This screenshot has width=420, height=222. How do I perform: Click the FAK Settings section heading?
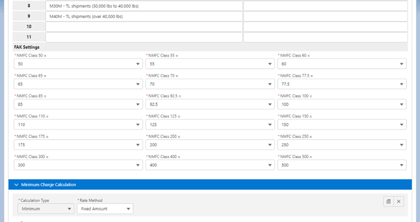[27, 47]
